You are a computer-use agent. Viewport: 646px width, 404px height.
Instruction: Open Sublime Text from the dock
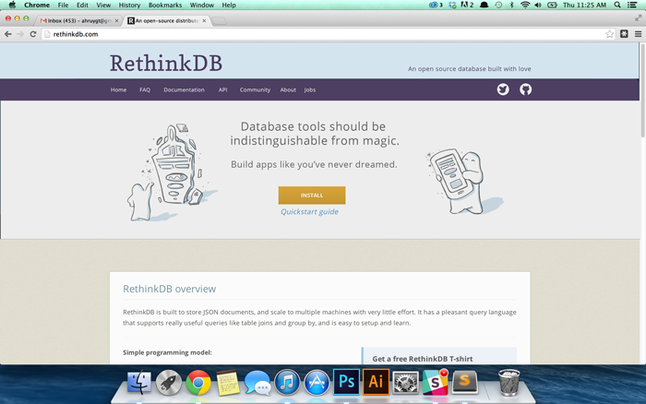pos(465,381)
